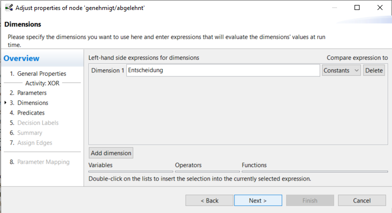Image resolution: width=392 pixels, height=213 pixels.
Task: Click the Variables list box
Action: [x=131, y=171]
